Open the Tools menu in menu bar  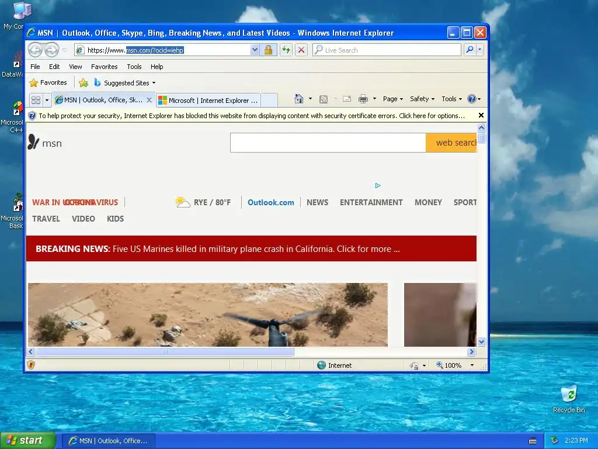tap(134, 67)
